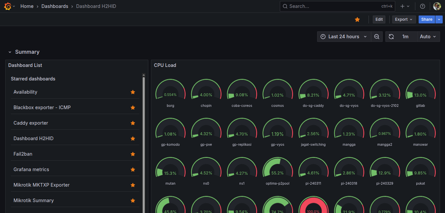Click the gp-komodo gauge
The image size is (445, 213).
tap(170, 129)
